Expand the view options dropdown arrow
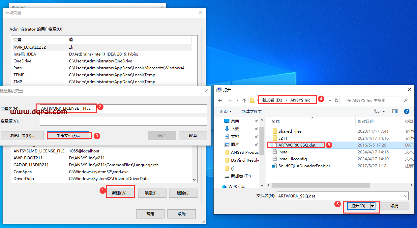Viewport: 417px width, 228px height. (x=384, y=111)
